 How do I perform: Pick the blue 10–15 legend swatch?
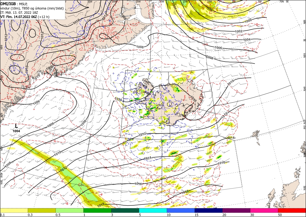pyautogui.click(x=181, y=210)
